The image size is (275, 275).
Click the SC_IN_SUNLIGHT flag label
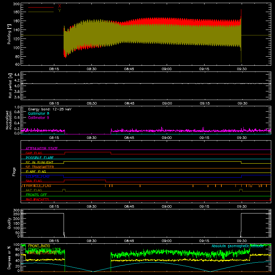40,162
